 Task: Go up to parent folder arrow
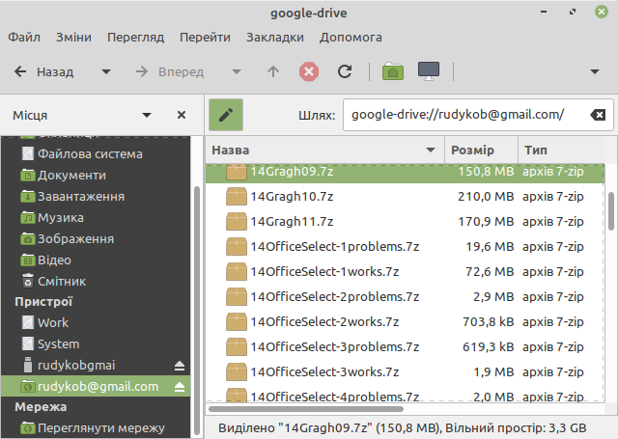click(x=273, y=71)
